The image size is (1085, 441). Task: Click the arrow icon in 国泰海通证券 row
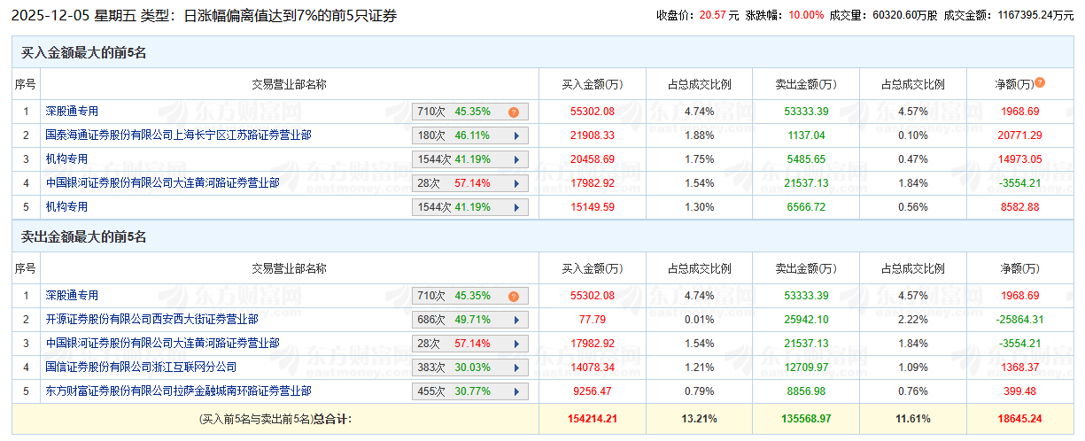coord(516,135)
